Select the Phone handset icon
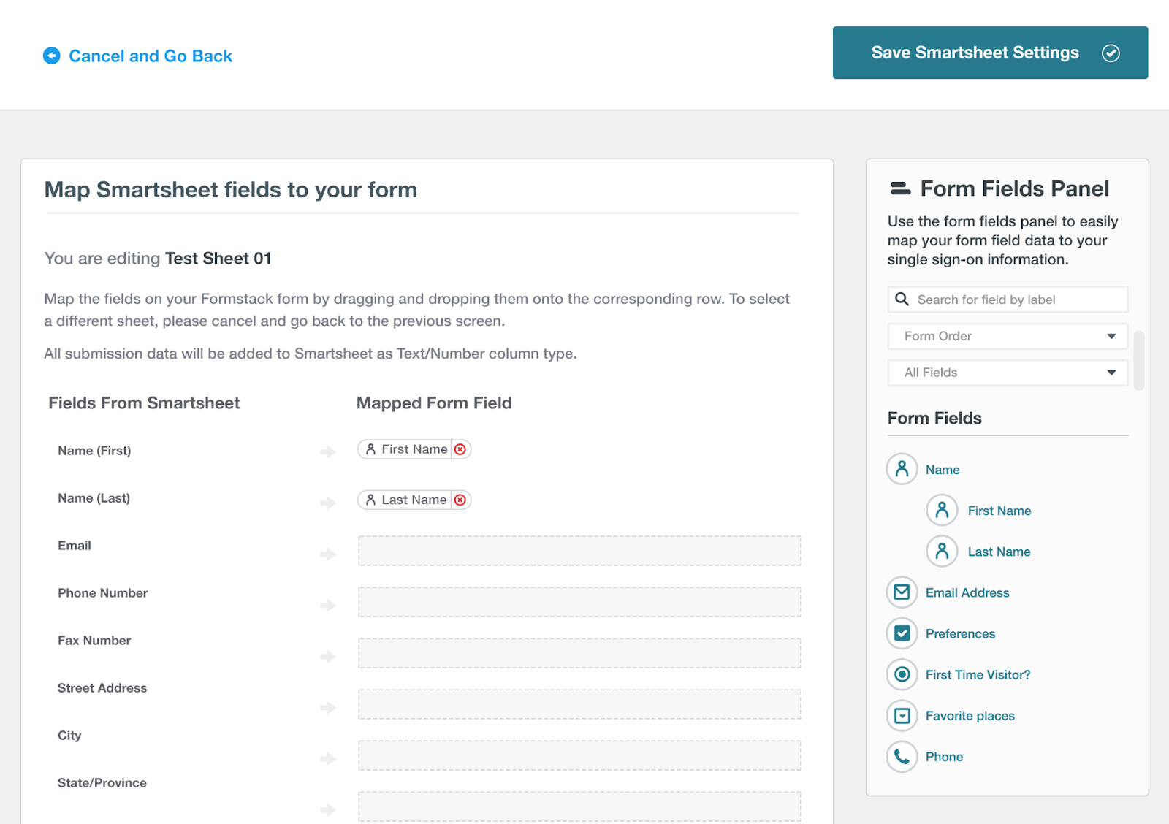 902,757
